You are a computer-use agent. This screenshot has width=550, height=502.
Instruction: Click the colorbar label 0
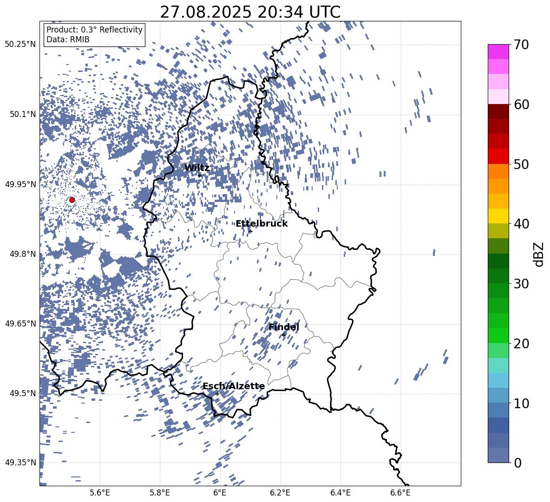coord(517,463)
